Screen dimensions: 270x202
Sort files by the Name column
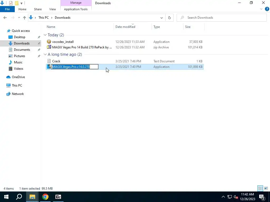click(x=51, y=27)
